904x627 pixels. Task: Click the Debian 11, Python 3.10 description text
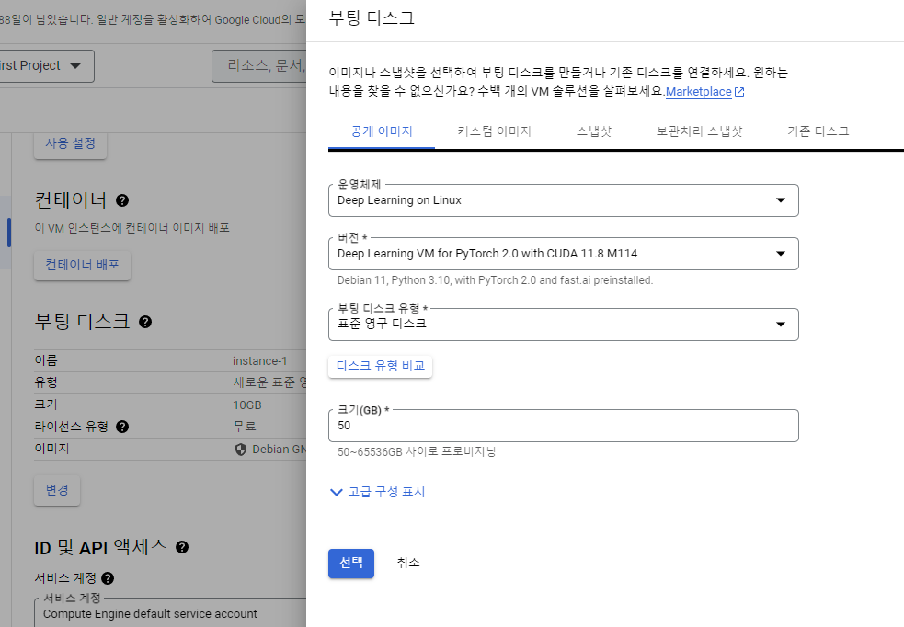[x=495, y=280]
